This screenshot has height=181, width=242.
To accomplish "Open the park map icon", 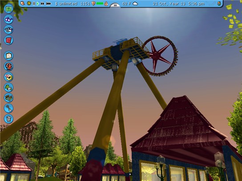I will tap(8, 8).
